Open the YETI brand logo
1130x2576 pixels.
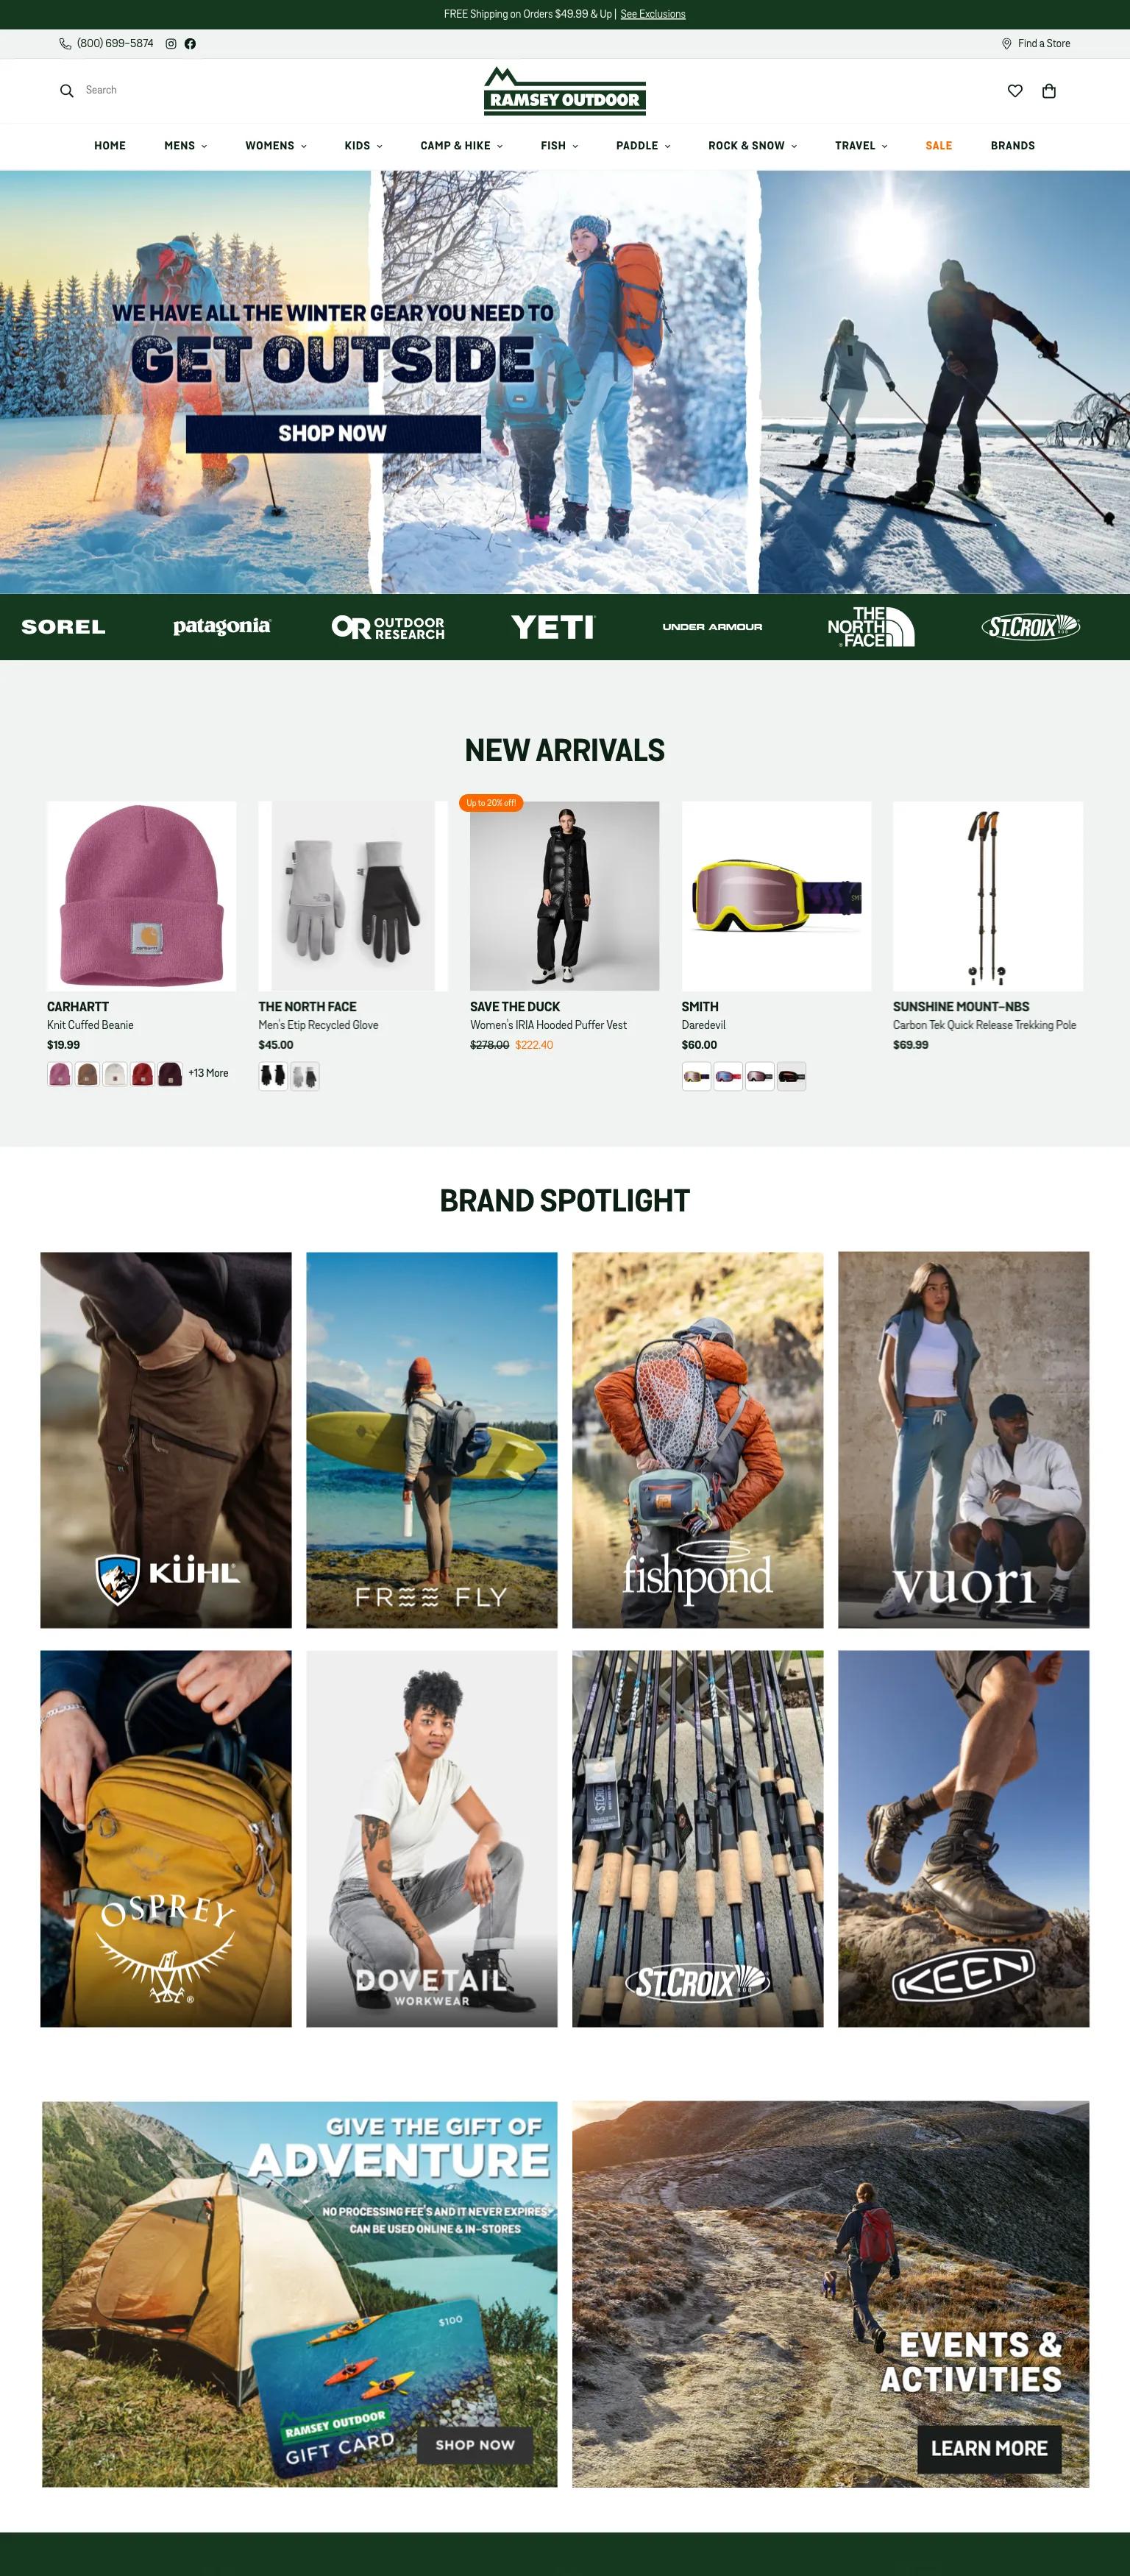(553, 627)
